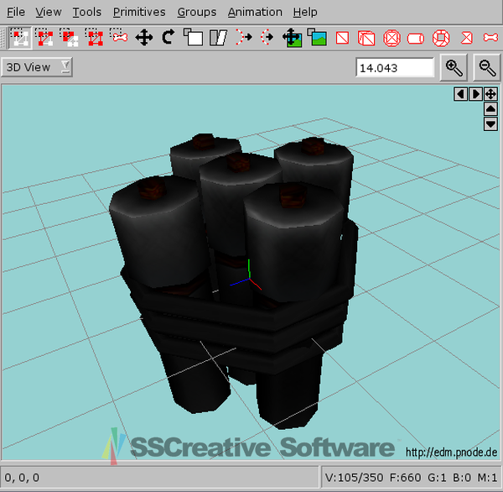Activate the red bow-tie polygon tool
The width and height of the screenshot is (503, 492).
(x=466, y=38)
